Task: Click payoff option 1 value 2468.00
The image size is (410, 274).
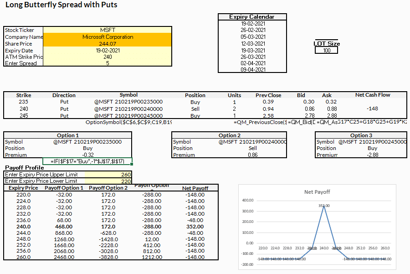Action: coord(64,257)
